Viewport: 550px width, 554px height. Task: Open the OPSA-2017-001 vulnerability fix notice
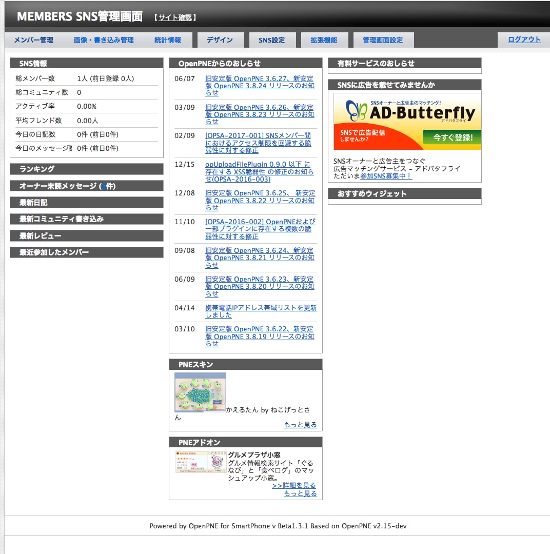[258, 143]
